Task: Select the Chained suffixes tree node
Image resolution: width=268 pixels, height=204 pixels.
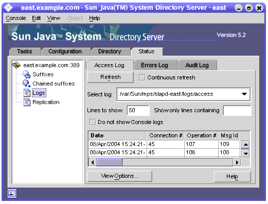Action: 53,84
